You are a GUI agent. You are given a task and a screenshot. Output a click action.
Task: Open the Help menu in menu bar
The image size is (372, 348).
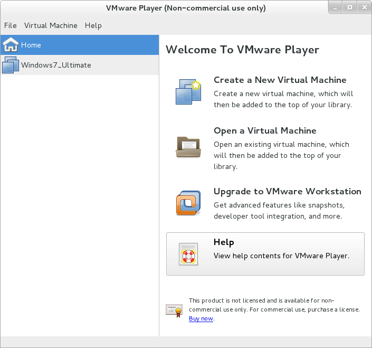pyautogui.click(x=93, y=25)
